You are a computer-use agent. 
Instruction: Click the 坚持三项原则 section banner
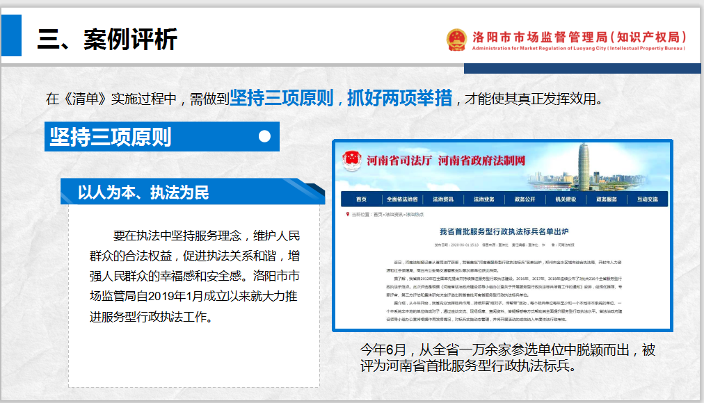pos(111,136)
